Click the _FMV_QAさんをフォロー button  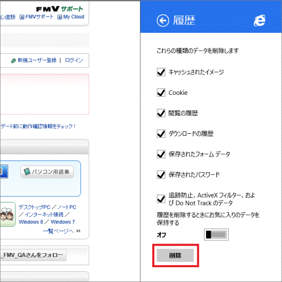coord(33,255)
